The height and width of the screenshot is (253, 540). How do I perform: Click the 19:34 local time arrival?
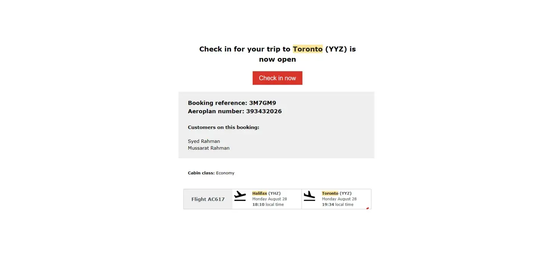pos(337,205)
